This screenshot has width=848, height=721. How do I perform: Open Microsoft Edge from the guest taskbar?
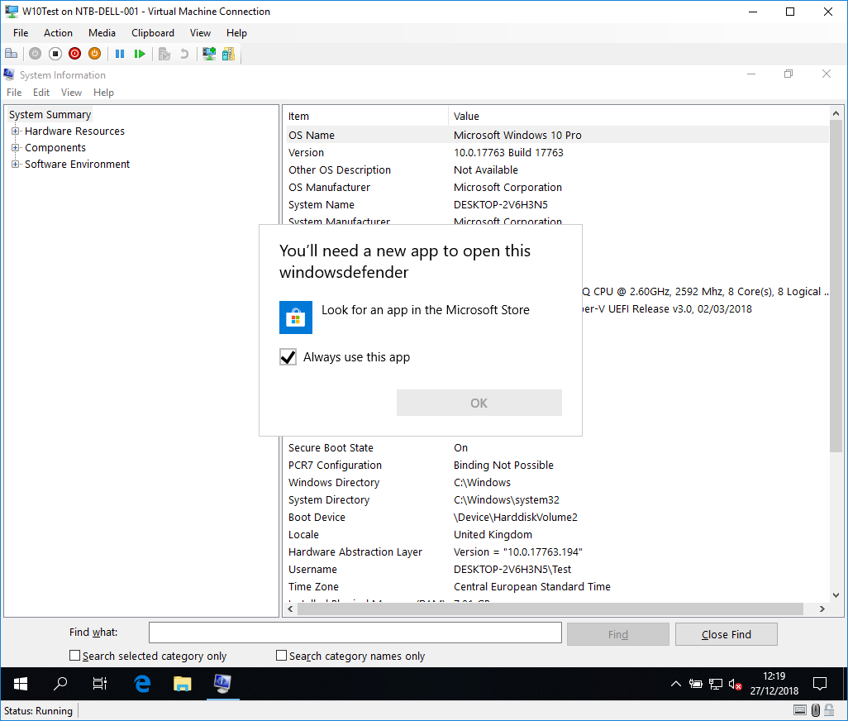coord(142,684)
